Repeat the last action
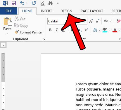This screenshot has width=121, height=110. [34, 3]
